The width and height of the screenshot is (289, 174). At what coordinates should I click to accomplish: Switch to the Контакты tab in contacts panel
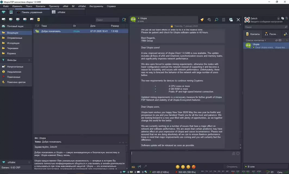(253, 34)
